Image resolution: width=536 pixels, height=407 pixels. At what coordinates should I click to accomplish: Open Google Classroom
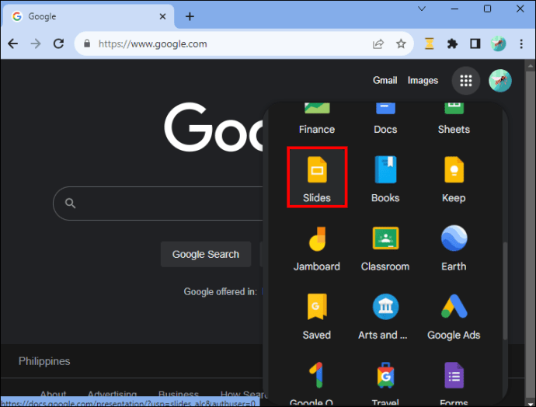coord(385,248)
